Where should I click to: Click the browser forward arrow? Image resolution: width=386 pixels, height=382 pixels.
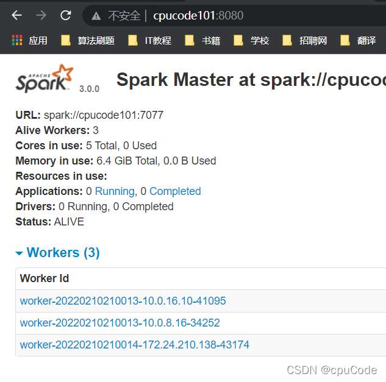41,15
